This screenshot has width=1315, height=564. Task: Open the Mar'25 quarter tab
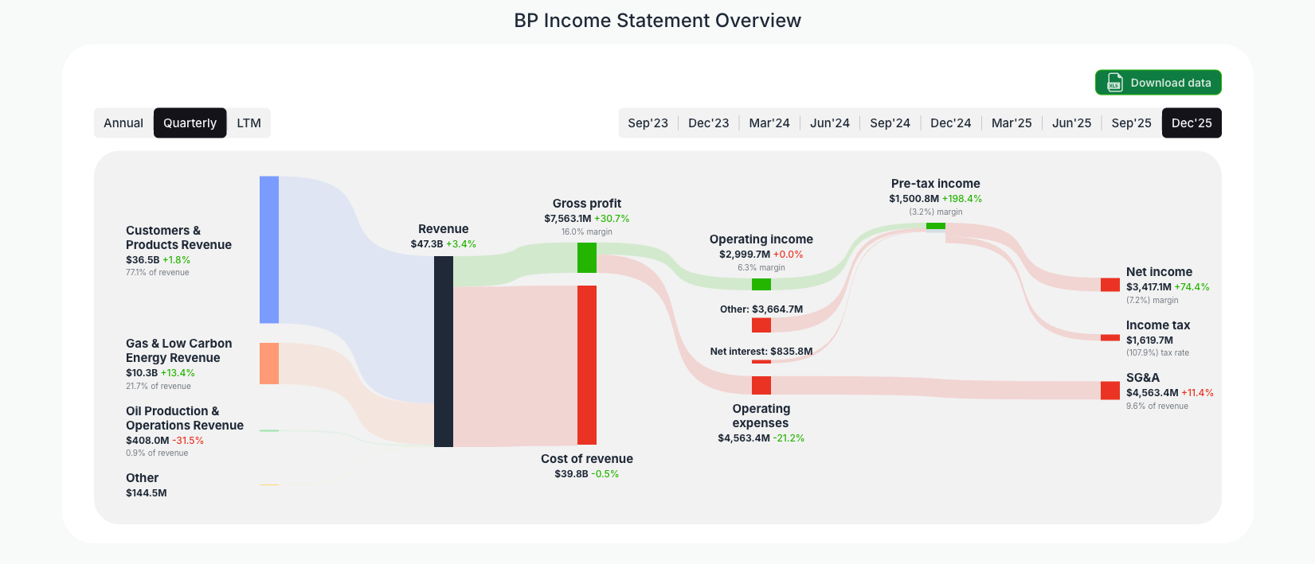1012,123
